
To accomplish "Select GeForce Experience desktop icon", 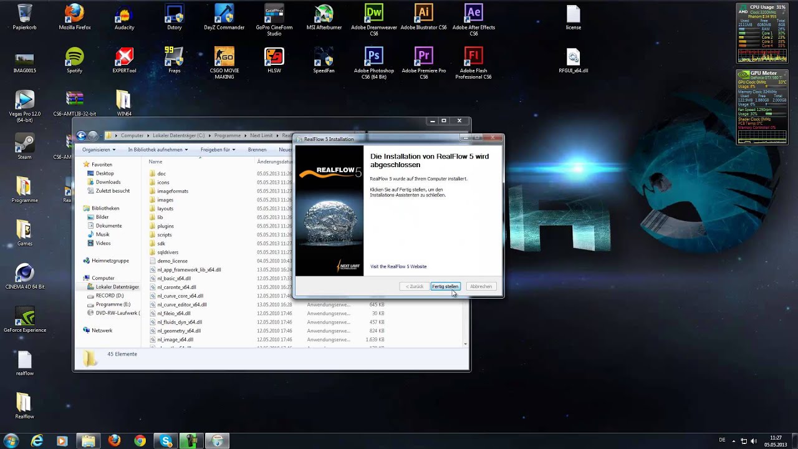I will tap(25, 320).
